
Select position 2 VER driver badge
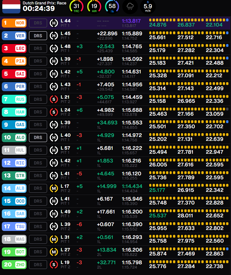tap(14, 36)
